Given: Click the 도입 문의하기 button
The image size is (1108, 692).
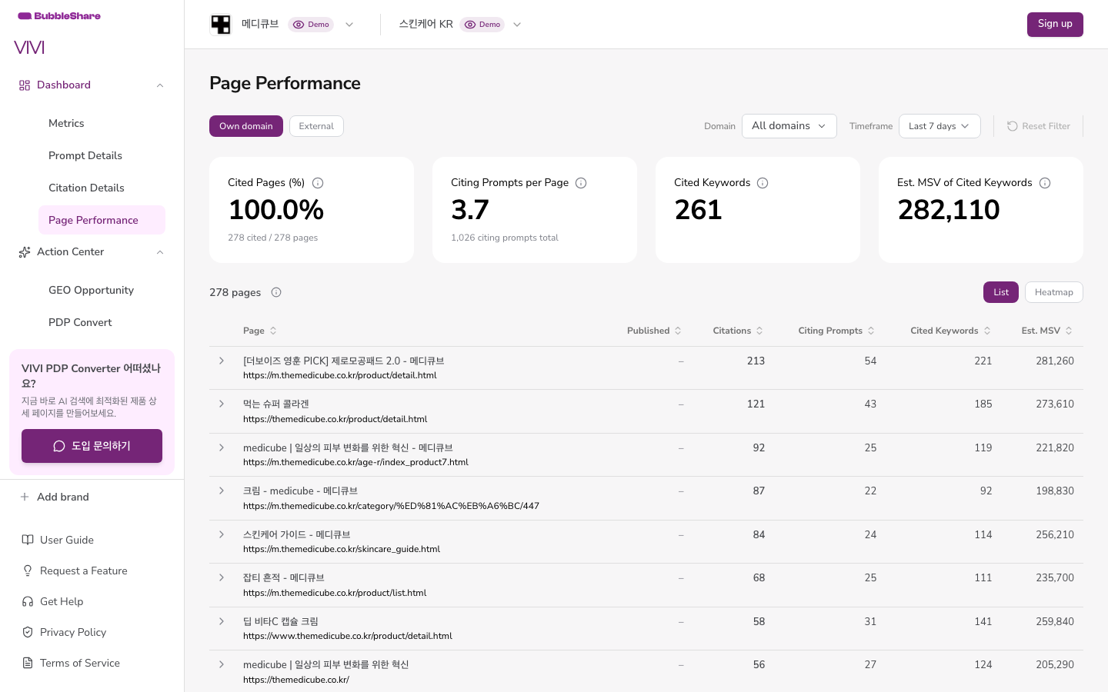Looking at the screenshot, I should tap(92, 446).
